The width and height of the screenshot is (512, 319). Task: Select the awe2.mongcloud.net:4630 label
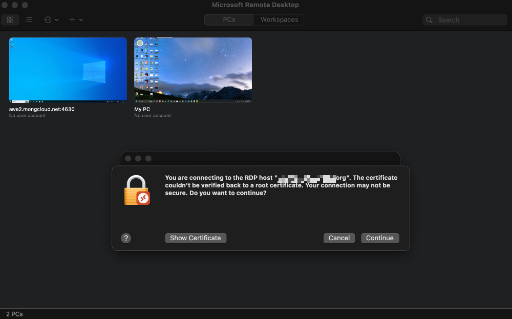[42, 109]
